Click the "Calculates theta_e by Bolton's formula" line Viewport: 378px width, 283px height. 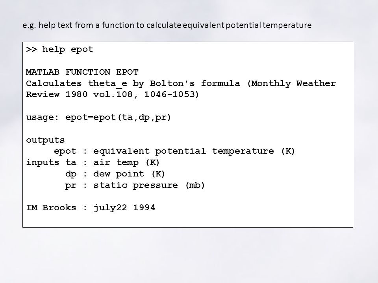(x=133, y=83)
